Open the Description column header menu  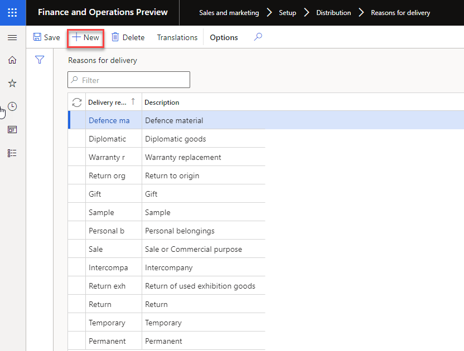point(162,103)
